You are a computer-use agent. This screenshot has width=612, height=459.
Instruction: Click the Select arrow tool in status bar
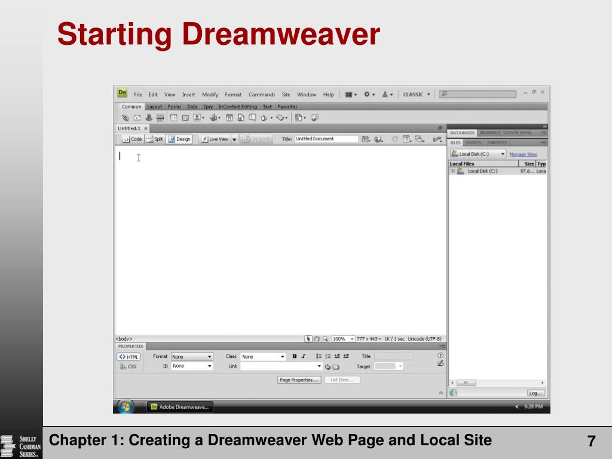(x=308, y=339)
